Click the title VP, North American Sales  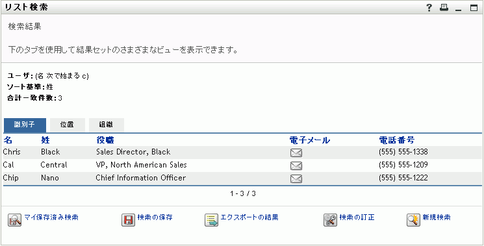pyautogui.click(x=142, y=165)
